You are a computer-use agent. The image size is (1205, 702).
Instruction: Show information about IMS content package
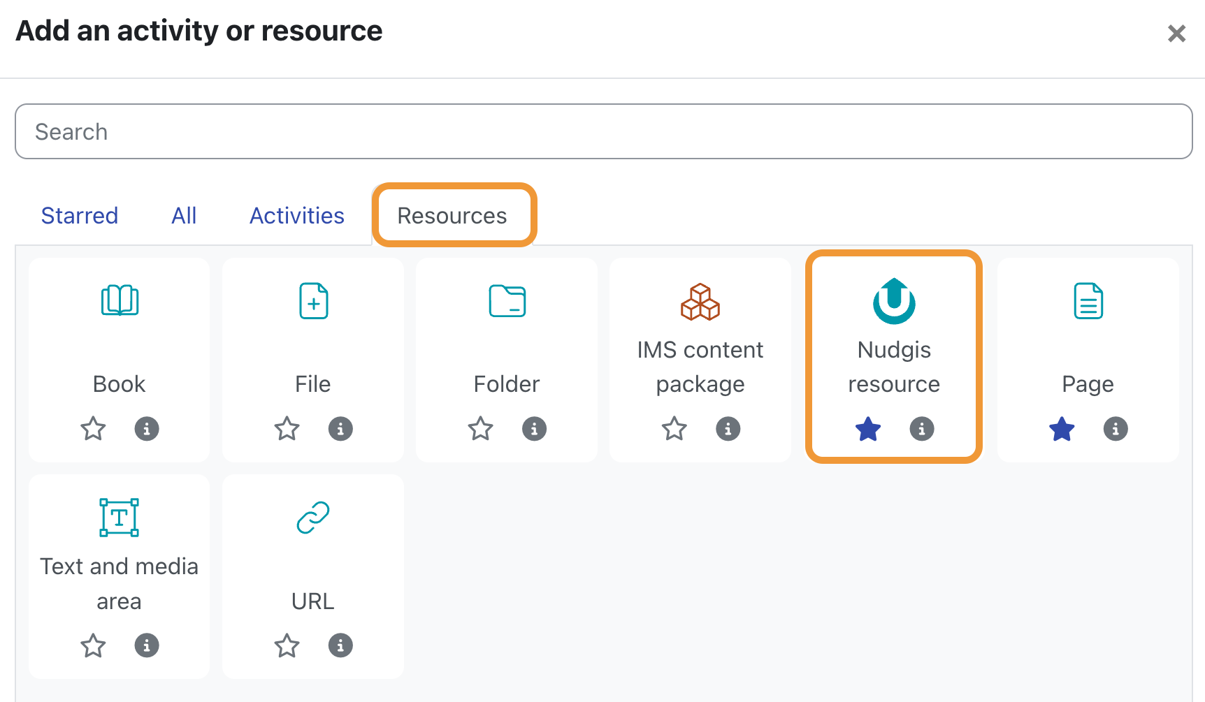pyautogui.click(x=728, y=428)
